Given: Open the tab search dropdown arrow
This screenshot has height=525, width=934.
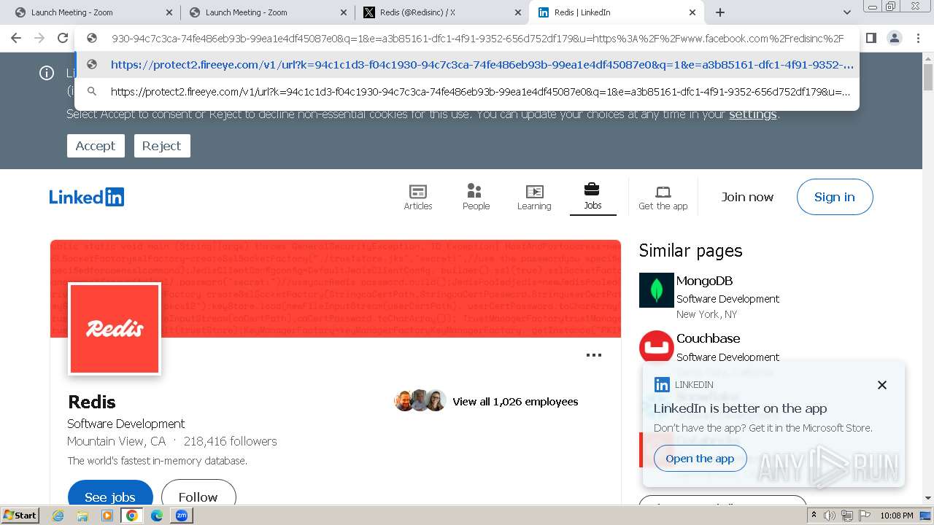Looking at the screenshot, I should click(x=846, y=12).
